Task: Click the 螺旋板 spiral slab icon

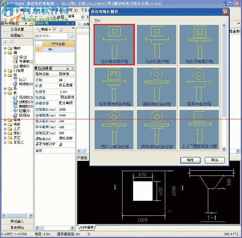Action: (x=16, y=106)
